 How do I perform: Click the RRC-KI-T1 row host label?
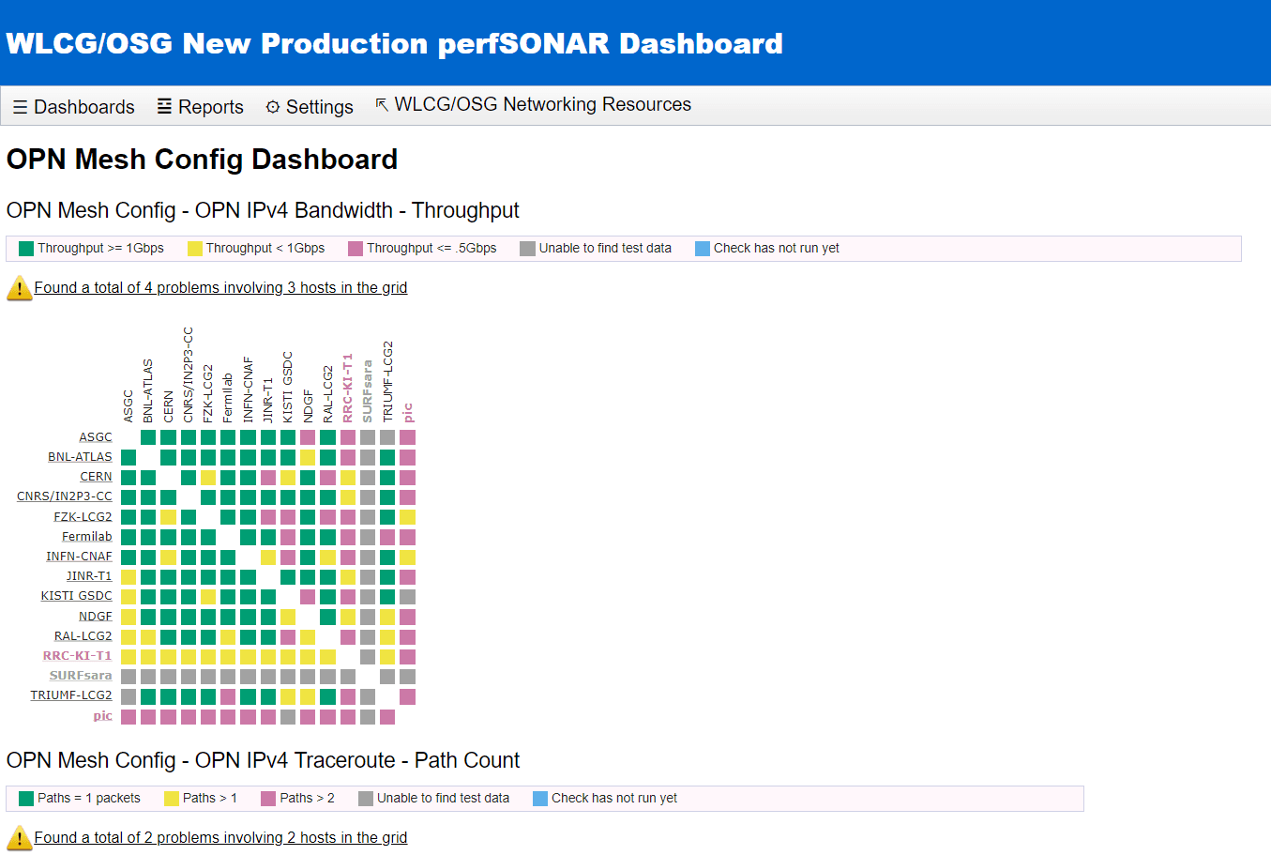coord(77,656)
